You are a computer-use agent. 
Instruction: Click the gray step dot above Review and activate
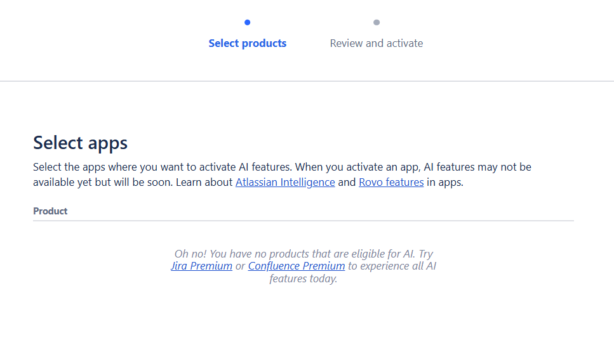[x=377, y=22]
